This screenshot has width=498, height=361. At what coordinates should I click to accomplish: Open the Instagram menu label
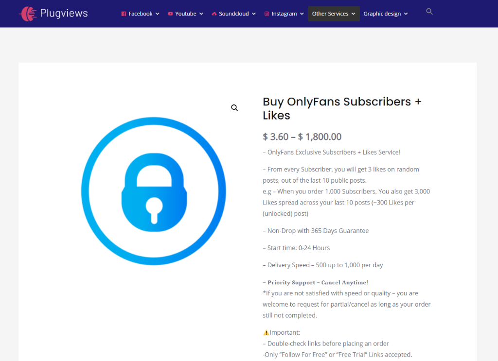coord(284,14)
